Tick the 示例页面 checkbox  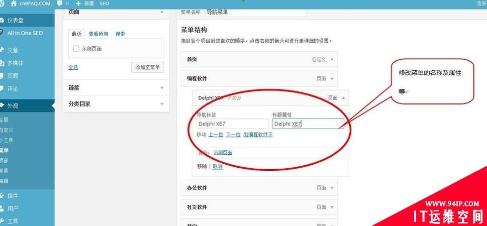76,49
